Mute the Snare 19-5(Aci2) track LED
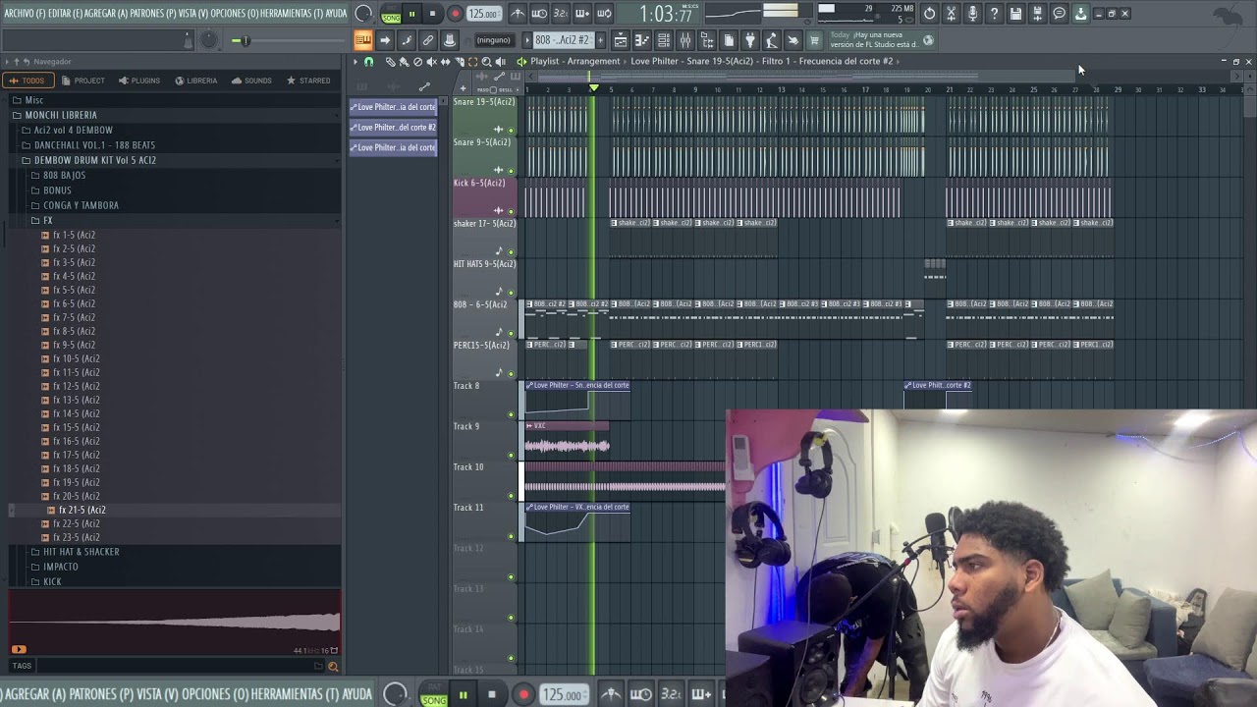1257x707 pixels. pyautogui.click(x=511, y=131)
